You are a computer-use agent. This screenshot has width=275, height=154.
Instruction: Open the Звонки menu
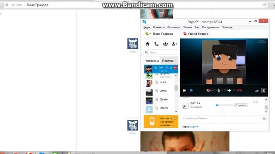click(187, 27)
